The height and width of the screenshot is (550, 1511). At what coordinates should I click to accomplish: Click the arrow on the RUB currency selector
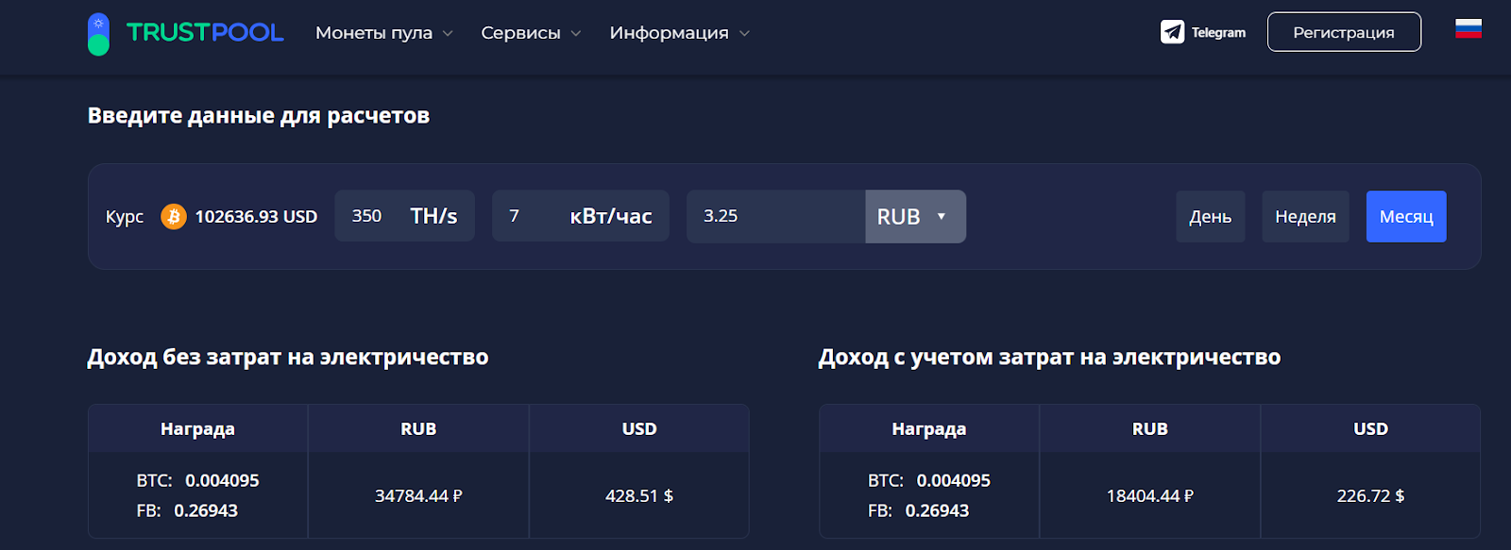click(x=942, y=216)
